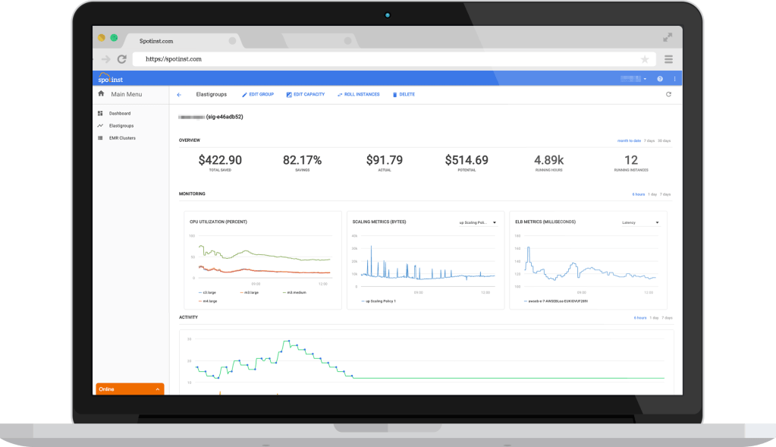776x447 pixels.
Task: Toggle up Scaling Policy 1 legend
Action: 379,301
